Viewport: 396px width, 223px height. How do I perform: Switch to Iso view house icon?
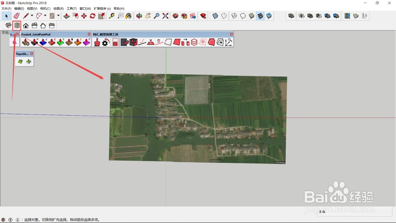(8, 25)
